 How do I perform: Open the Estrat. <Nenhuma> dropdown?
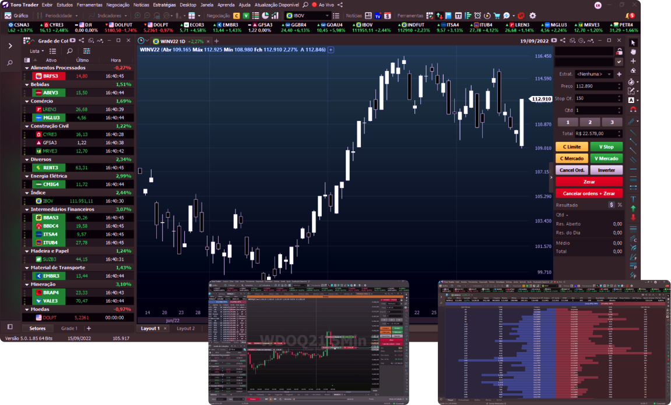pyautogui.click(x=595, y=74)
